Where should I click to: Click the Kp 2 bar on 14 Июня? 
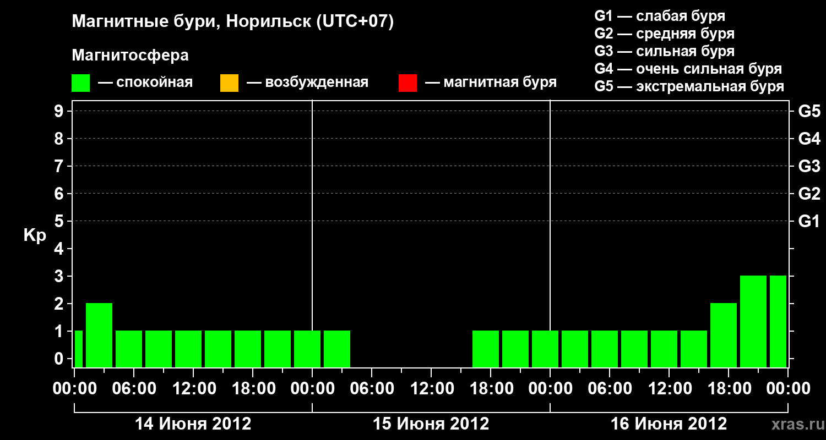click(99, 335)
